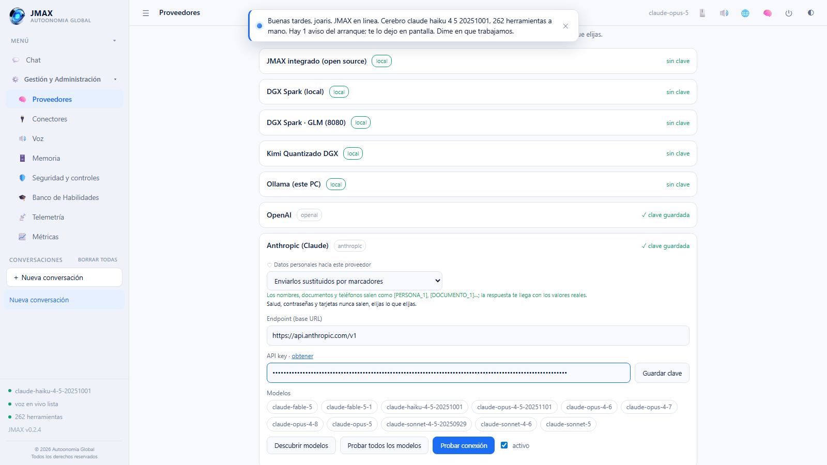Expand the OpenAI provider card
This screenshot has width=827, height=465.
pos(478,215)
